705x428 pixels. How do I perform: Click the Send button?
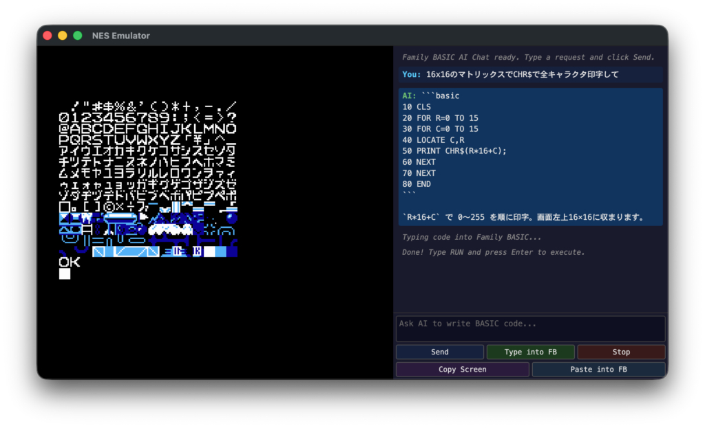tap(439, 352)
